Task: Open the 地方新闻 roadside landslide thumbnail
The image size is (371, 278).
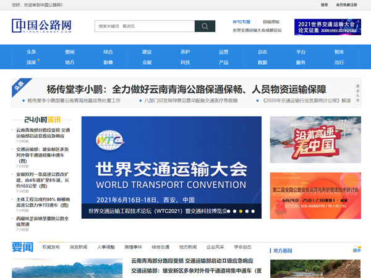Action: [315, 269]
